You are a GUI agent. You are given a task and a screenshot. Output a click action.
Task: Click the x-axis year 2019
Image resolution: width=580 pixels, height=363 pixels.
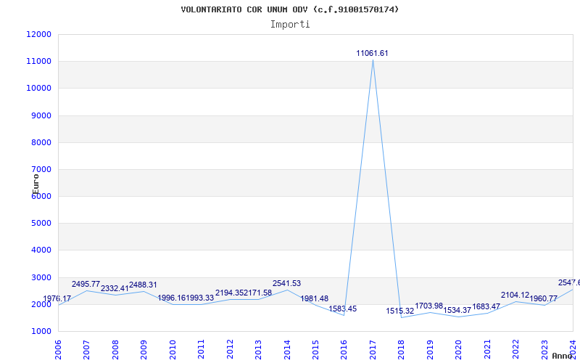[430, 350]
